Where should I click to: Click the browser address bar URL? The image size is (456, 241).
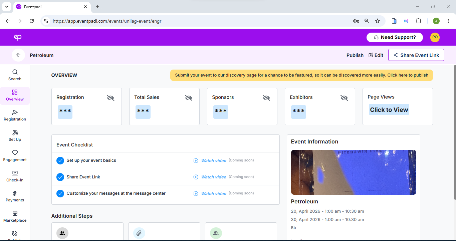tap(107, 21)
